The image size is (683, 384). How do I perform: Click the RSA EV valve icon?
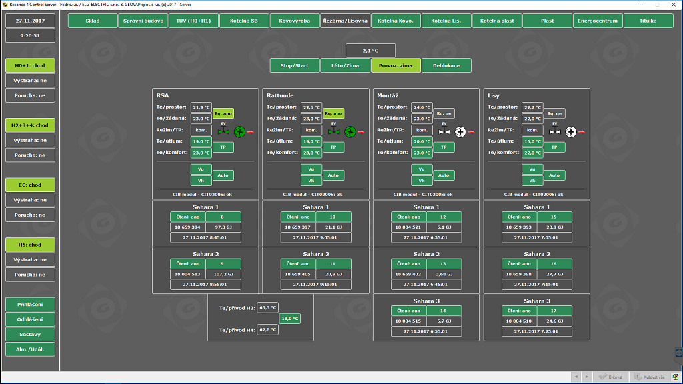pos(223,132)
